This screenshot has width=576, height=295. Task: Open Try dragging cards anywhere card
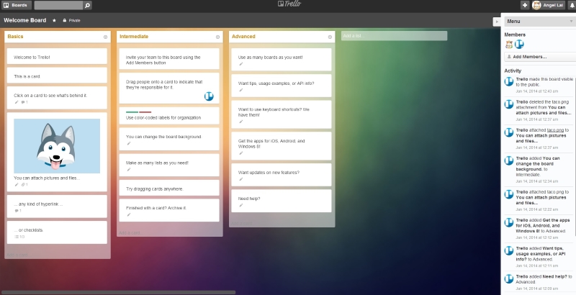(x=169, y=189)
